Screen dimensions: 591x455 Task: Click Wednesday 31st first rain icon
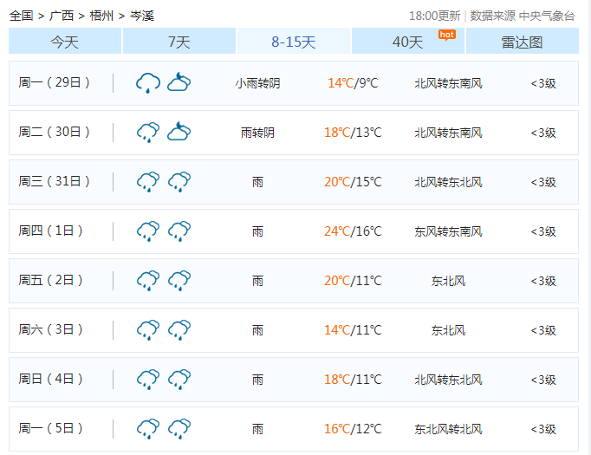pos(148,182)
